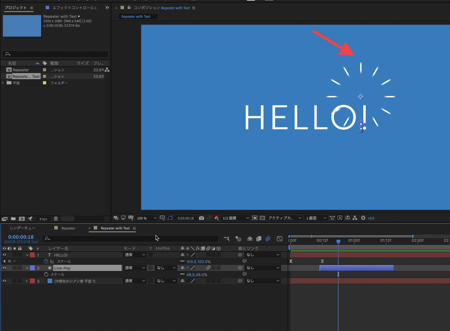Enable motion blur switch in timeline header
Viewport: 450px width, 331px height.
click(268, 239)
